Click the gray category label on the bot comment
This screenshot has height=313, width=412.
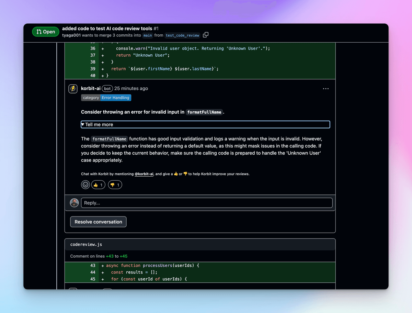(91, 98)
